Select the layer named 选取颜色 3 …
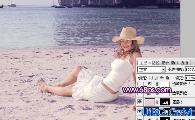 click(x=183, y=84)
